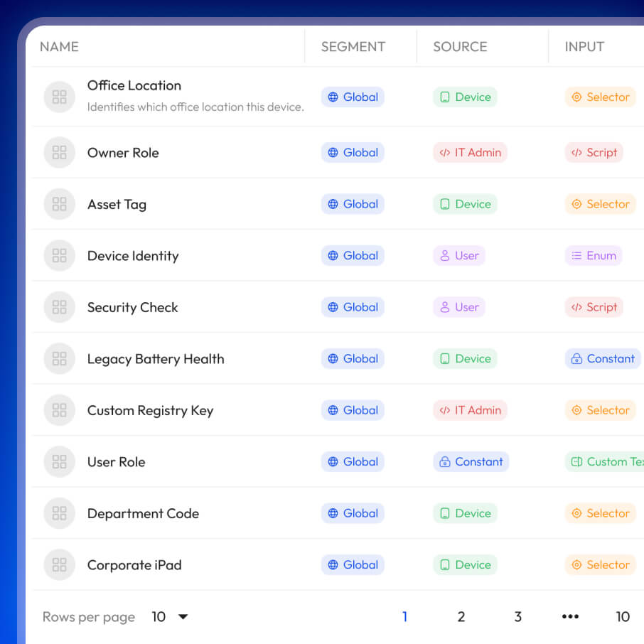
Task: Click the grid icon beside Device Identity
Action: click(60, 255)
